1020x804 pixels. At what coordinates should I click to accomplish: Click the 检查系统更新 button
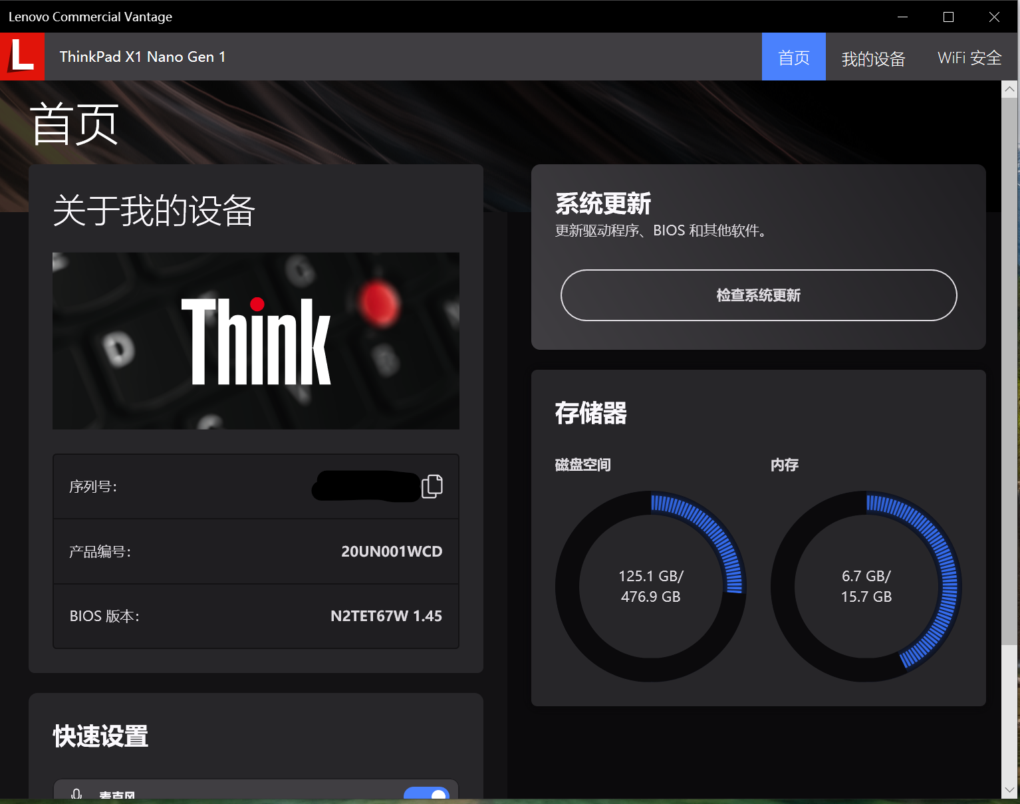759,295
